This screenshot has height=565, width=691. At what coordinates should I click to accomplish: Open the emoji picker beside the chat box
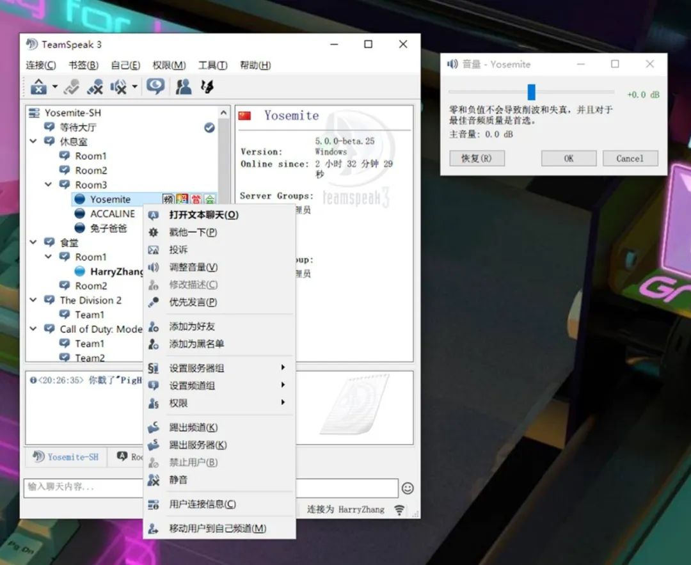[408, 488]
